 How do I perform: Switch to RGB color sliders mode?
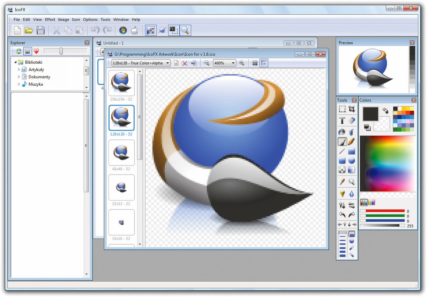click(364, 202)
